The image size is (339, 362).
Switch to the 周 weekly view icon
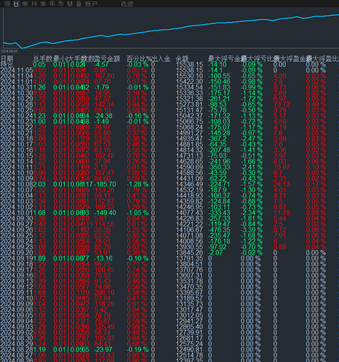tap(24, 4)
